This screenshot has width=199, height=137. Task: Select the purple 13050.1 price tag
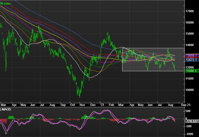(192, 55)
